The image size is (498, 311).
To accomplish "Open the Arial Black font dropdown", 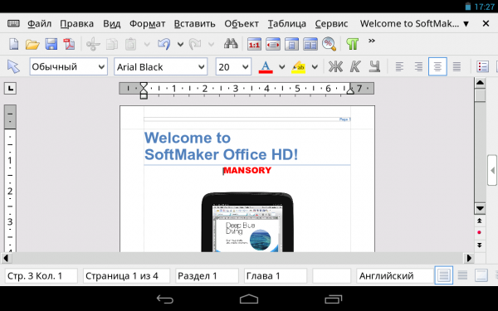I will click(161, 66).
